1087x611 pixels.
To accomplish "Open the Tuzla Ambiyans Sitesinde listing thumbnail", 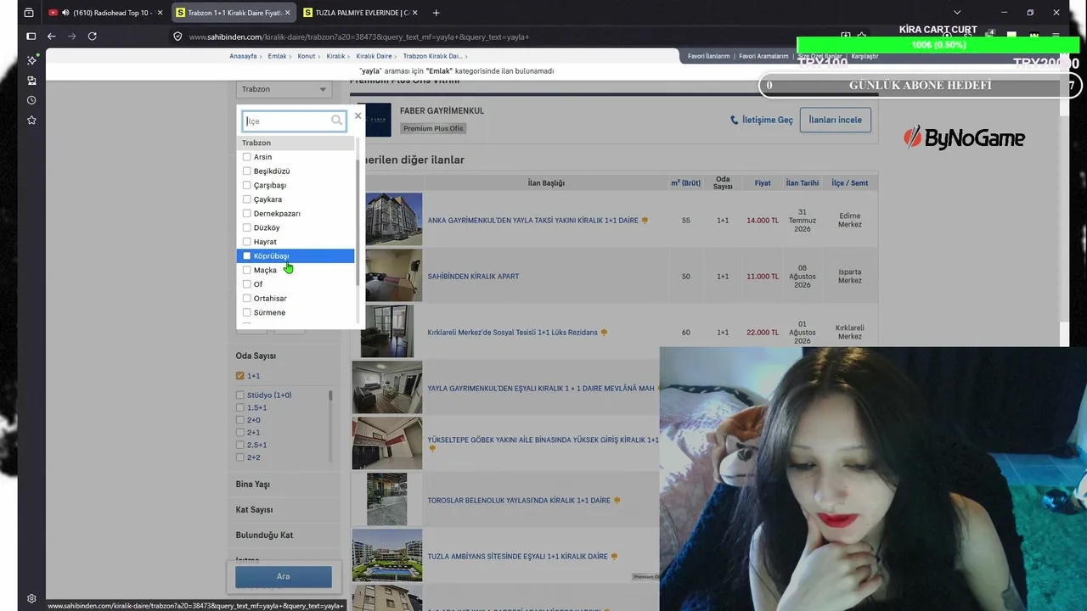I will pyautogui.click(x=387, y=556).
